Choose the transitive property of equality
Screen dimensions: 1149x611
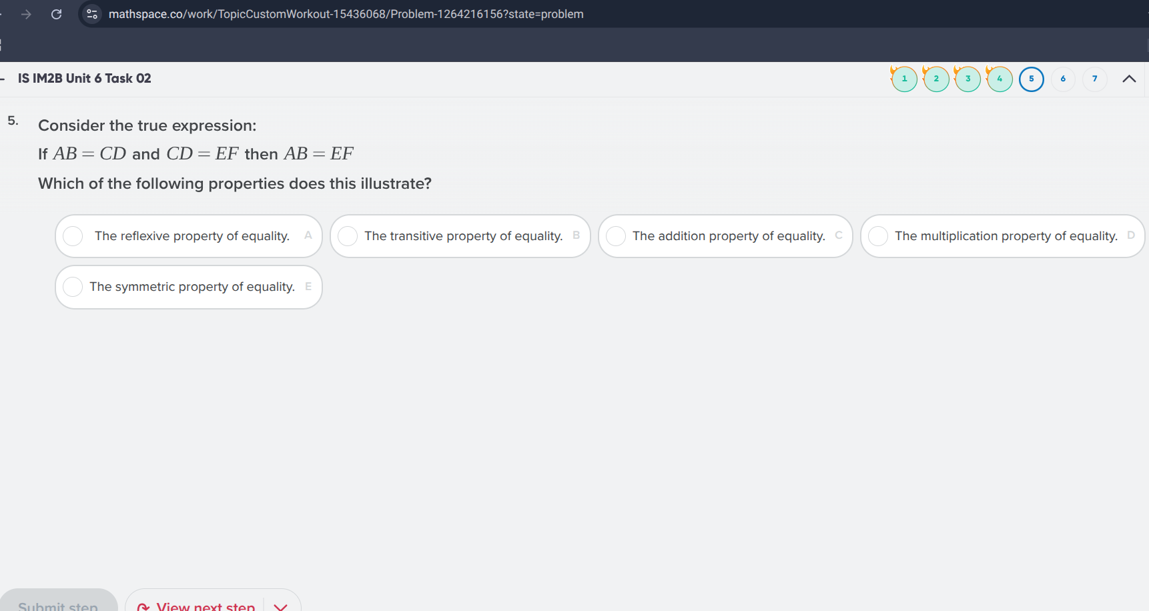point(460,236)
